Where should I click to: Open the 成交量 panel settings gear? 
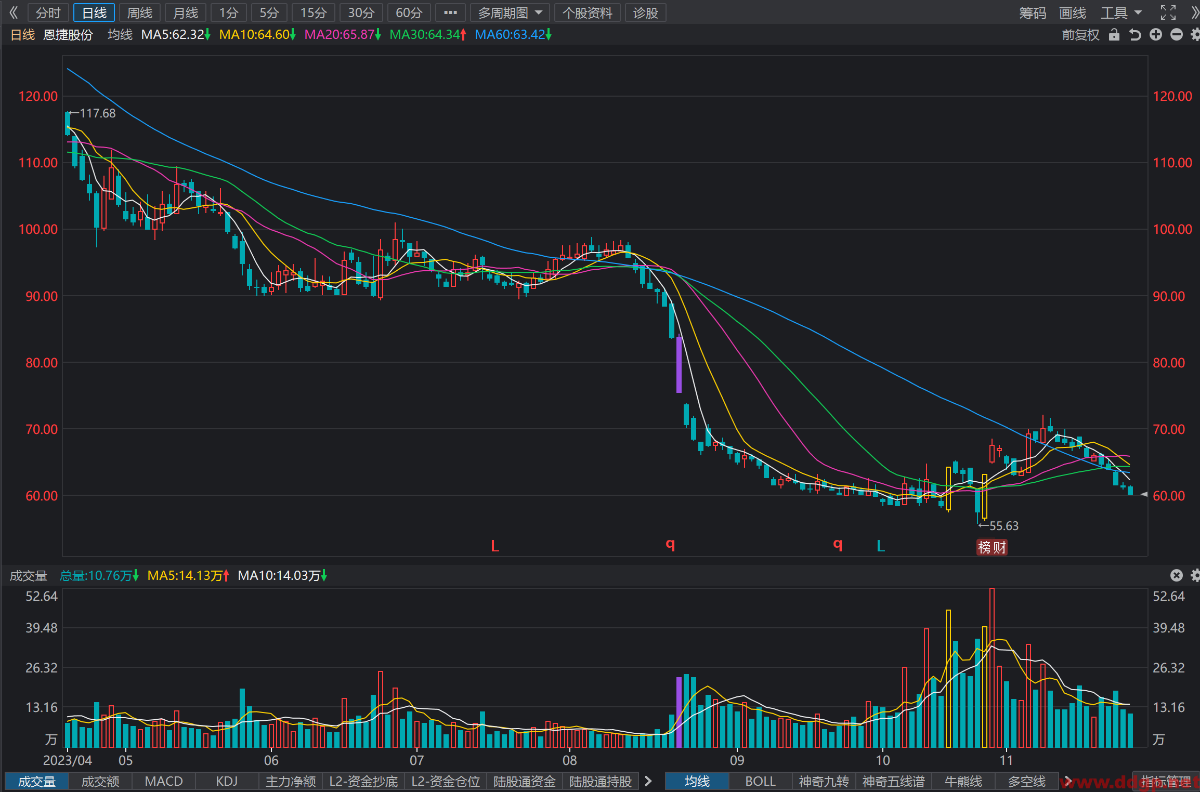(x=1195, y=575)
